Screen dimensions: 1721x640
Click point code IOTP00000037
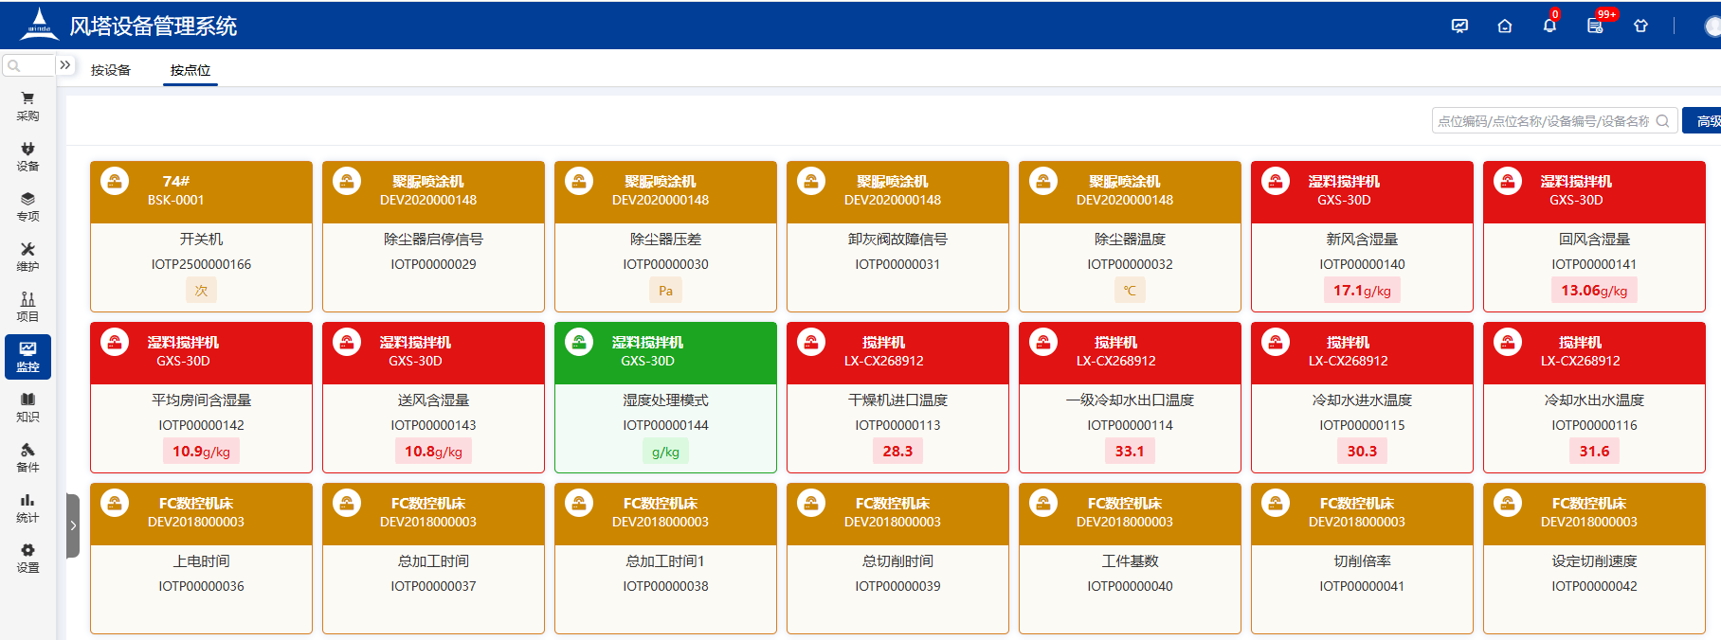click(x=433, y=586)
